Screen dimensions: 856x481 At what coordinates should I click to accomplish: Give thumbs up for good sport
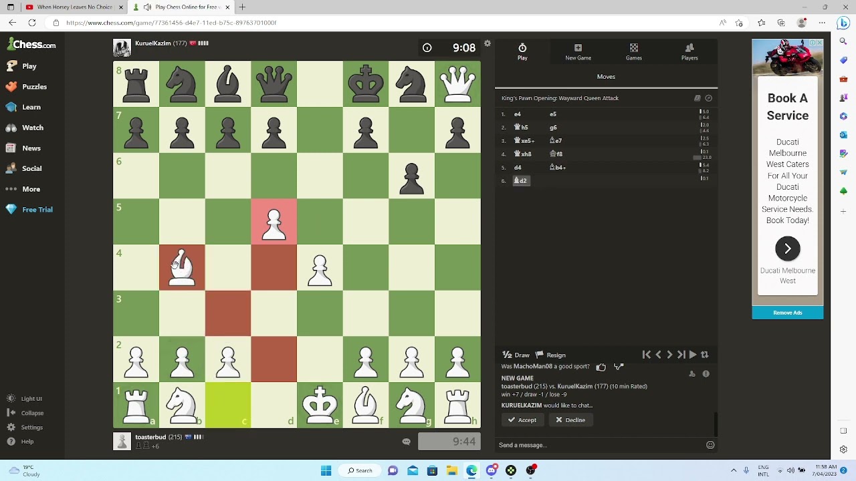click(x=601, y=367)
